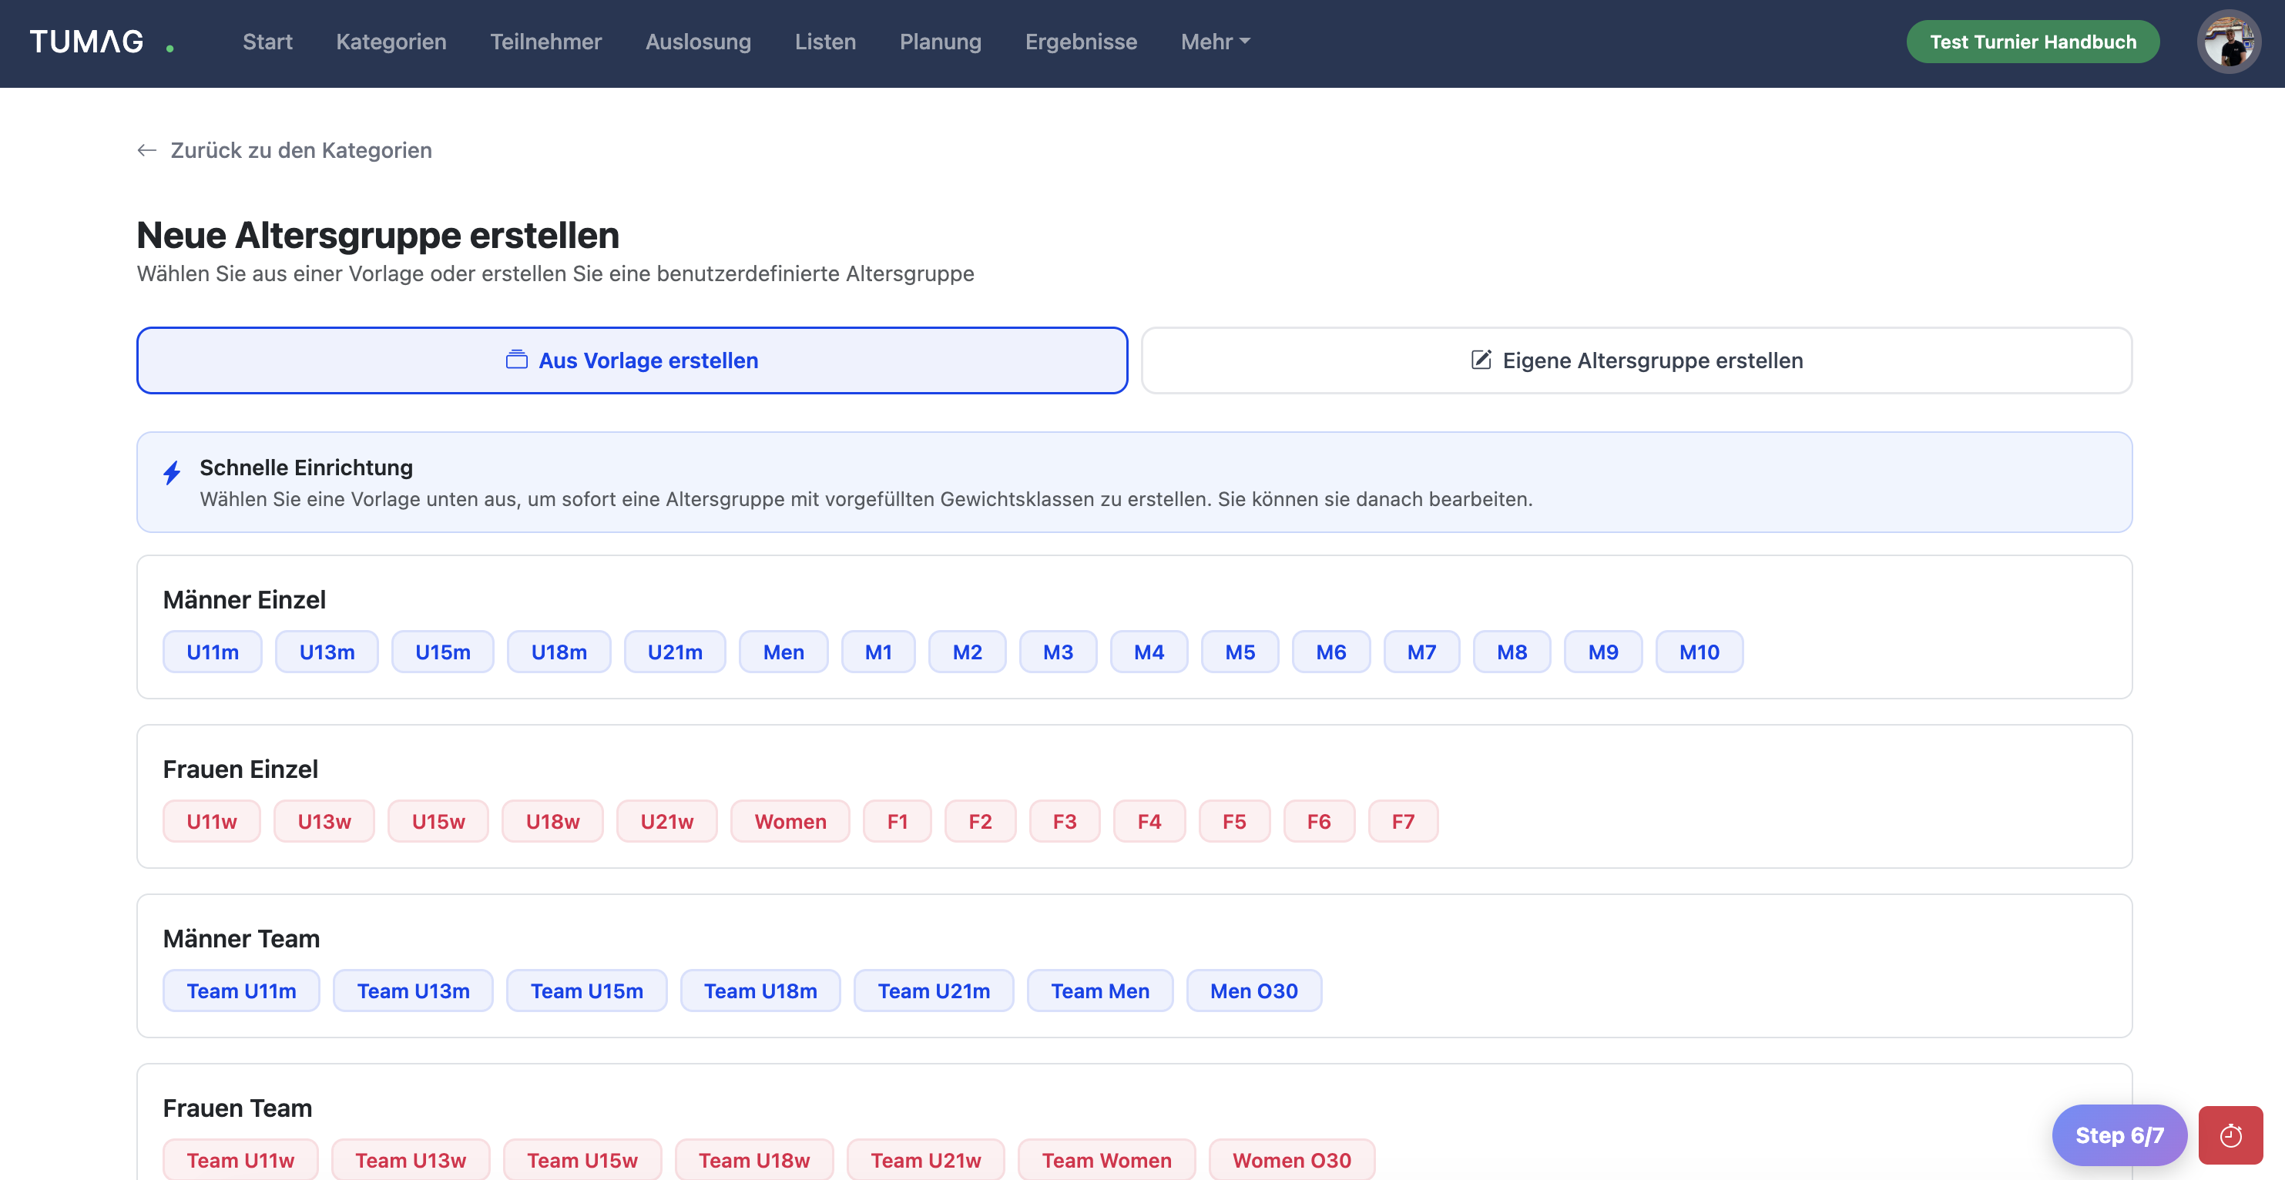Select the M1 template chip
Image resolution: width=2285 pixels, height=1180 pixels.
pyautogui.click(x=878, y=652)
